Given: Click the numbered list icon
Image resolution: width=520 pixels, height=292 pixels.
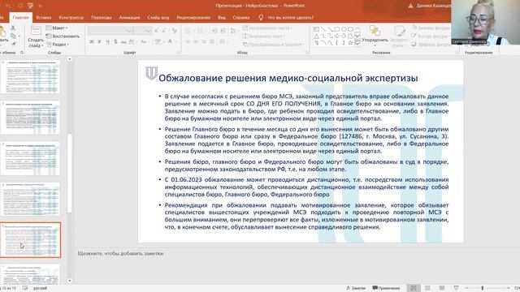Looking at the screenshot, I should (x=200, y=31).
